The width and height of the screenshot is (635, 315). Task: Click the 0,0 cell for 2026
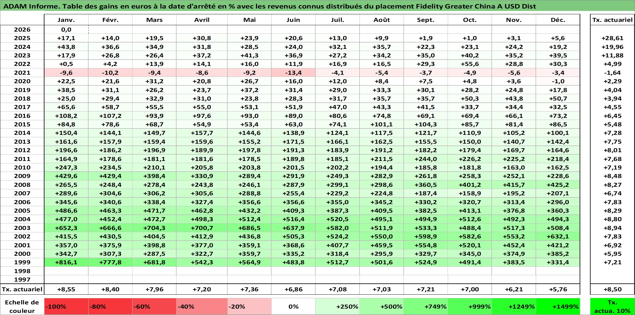66,29
